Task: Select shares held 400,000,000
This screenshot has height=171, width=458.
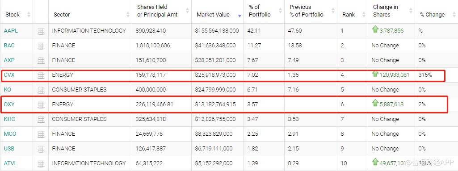Action: coord(151,90)
